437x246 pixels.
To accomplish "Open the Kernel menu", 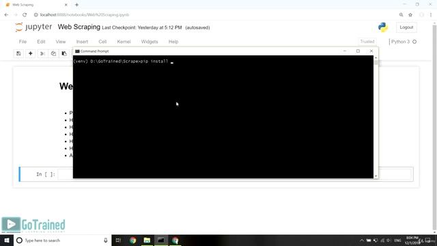I will (x=124, y=42).
